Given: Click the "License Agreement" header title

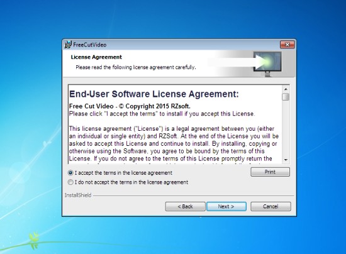Looking at the screenshot, I should (96, 57).
